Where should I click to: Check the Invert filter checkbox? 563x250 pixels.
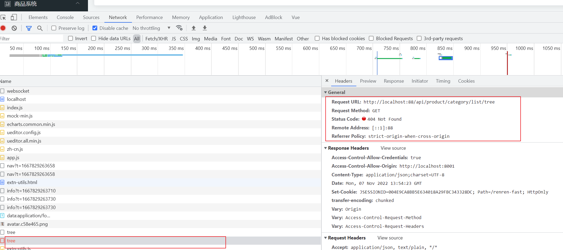[x=70, y=38]
